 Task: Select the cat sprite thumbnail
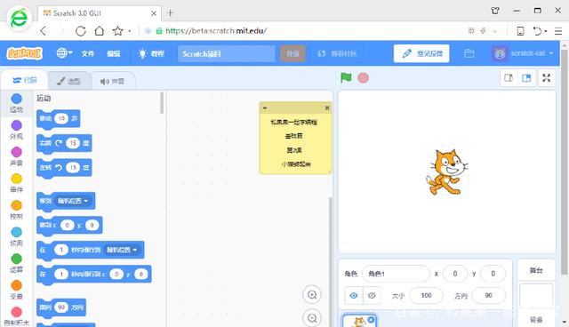359,321
